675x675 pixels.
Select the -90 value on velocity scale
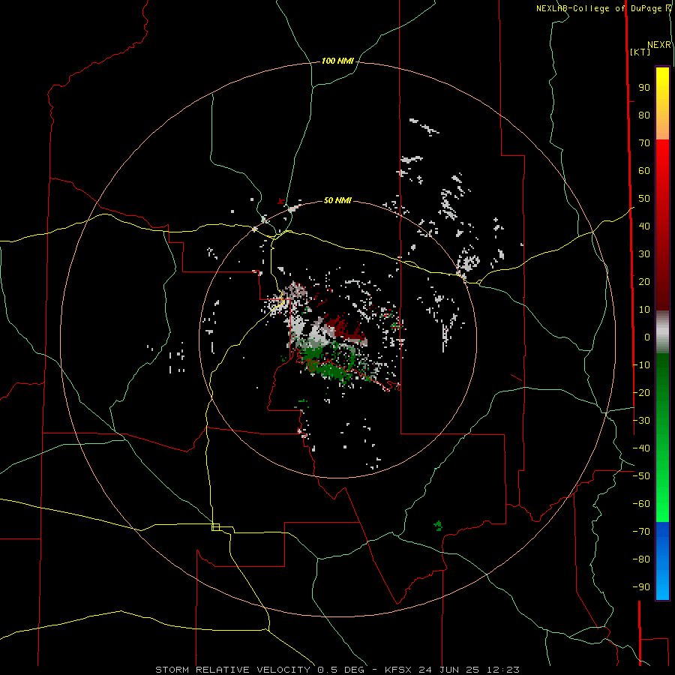(641, 587)
